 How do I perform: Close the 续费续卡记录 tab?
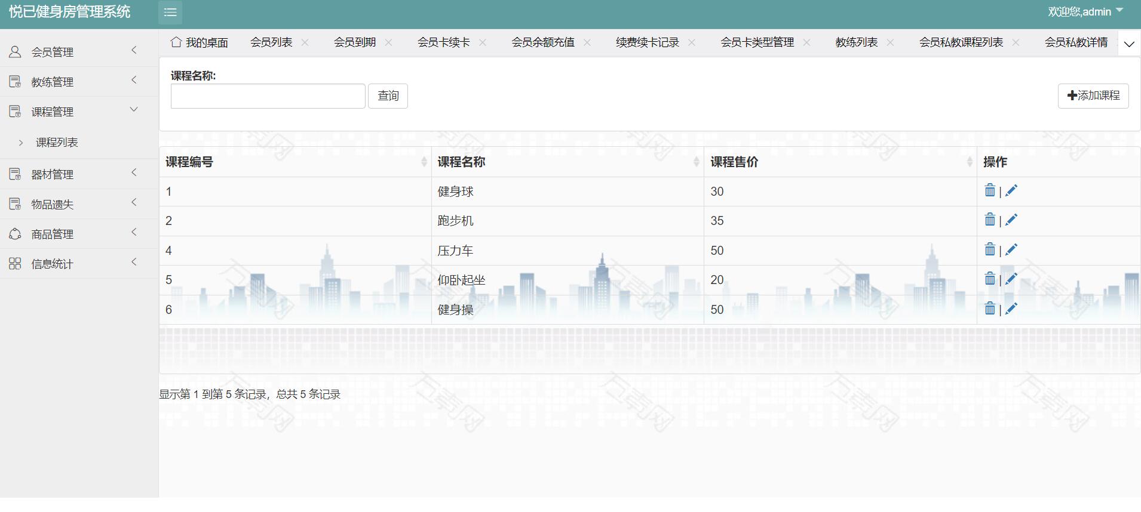pyautogui.click(x=692, y=42)
